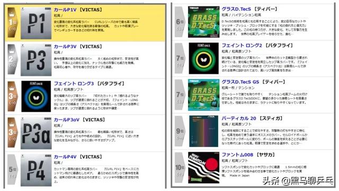Screen dimensions: 339x191
Task: Click the Yasaka Phantom product thumbnail
Action: 203,168
